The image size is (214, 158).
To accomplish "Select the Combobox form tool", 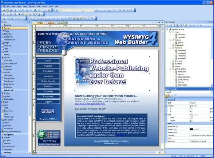I will [8, 70].
